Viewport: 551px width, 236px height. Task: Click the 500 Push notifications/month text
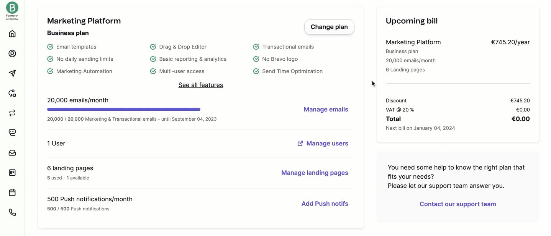tap(90, 199)
